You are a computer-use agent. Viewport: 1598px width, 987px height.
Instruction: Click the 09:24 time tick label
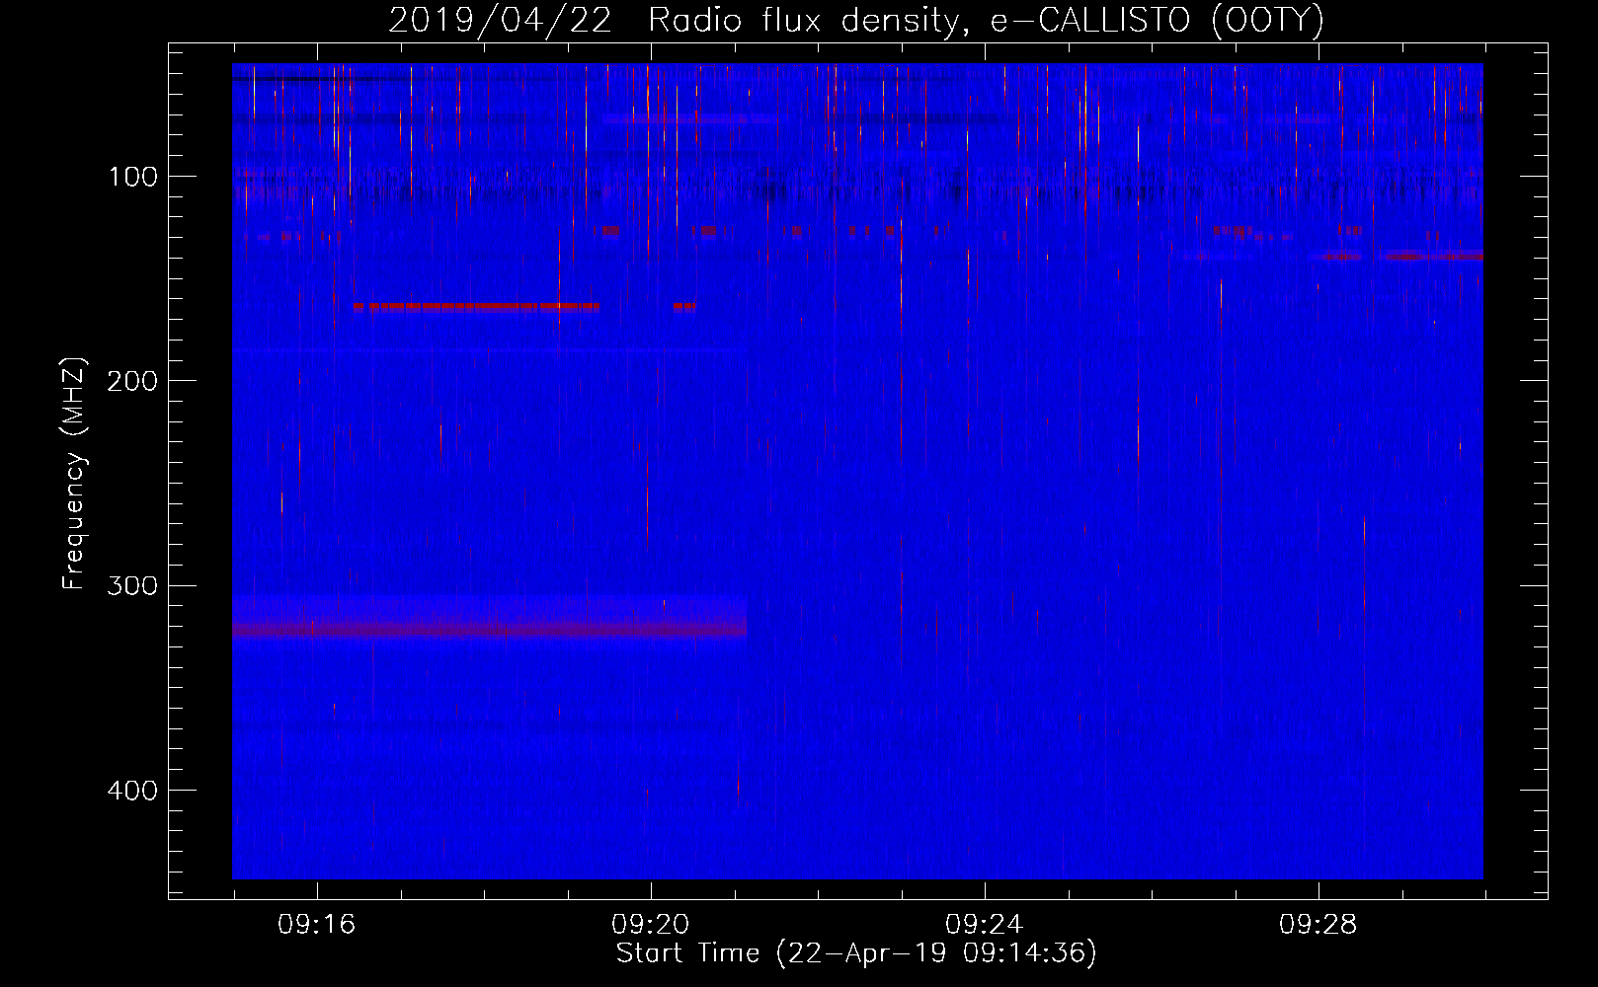[984, 925]
